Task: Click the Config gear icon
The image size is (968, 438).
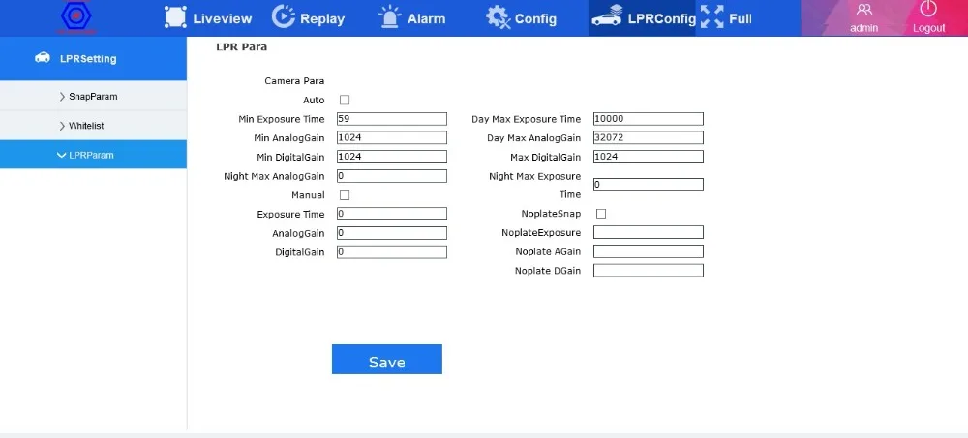Action: point(498,17)
